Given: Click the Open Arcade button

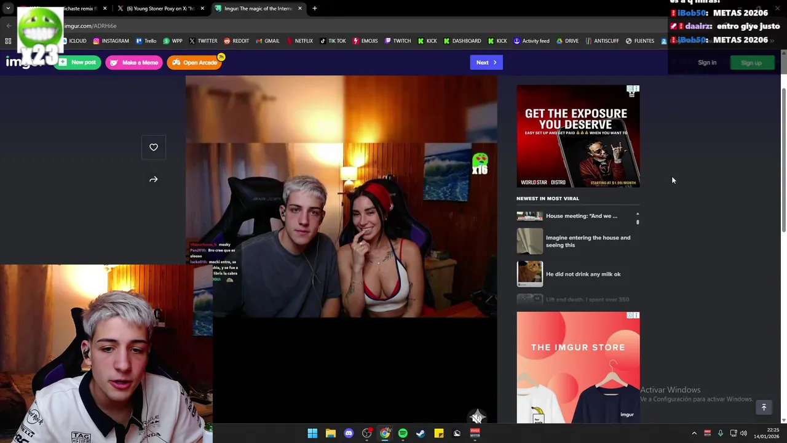Looking at the screenshot, I should [194, 62].
